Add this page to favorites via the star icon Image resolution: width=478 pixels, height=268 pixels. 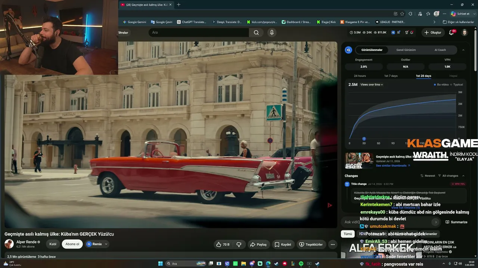coord(402,14)
